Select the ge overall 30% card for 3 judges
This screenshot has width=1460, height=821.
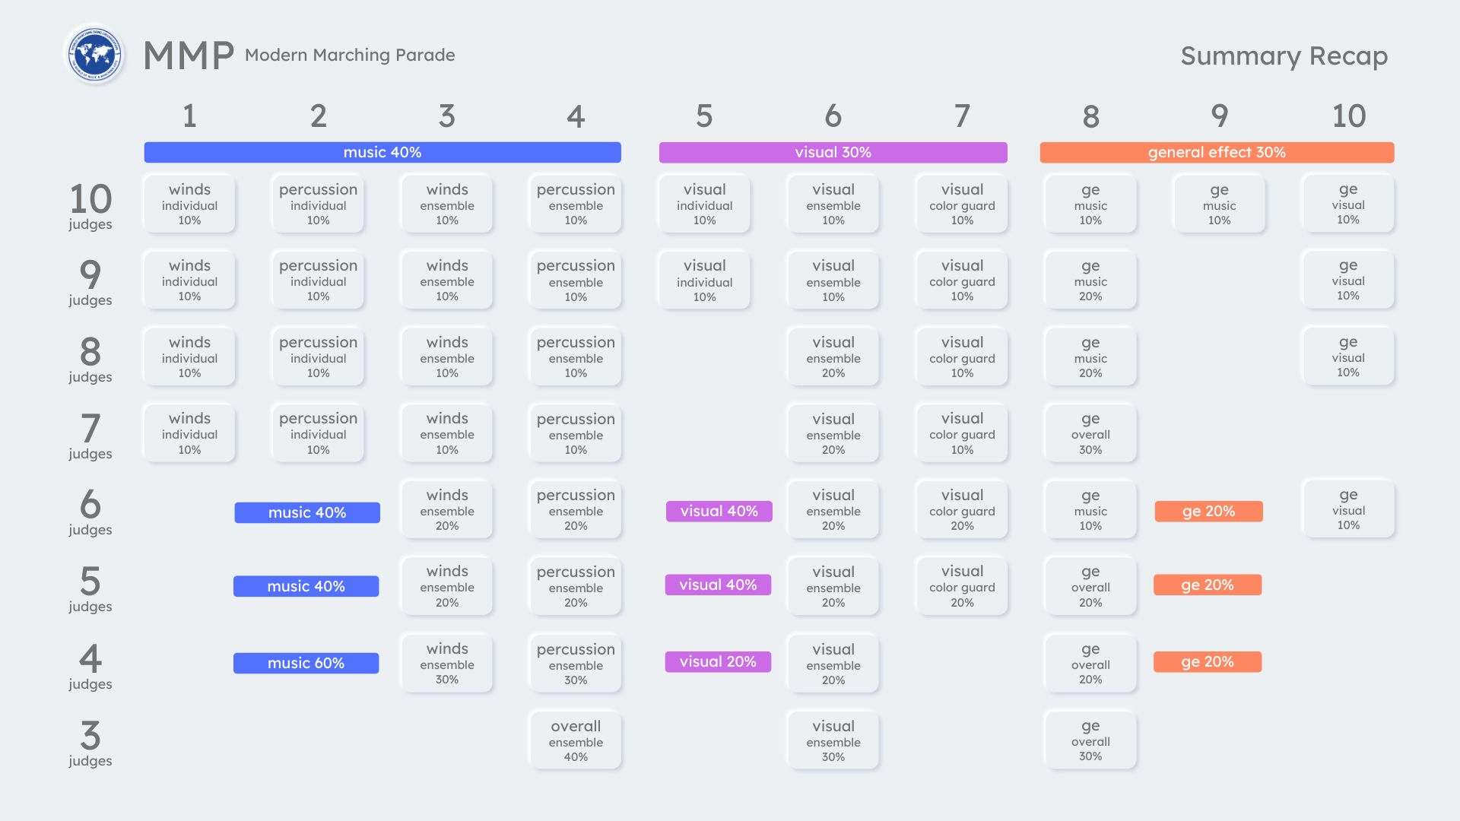1090,740
